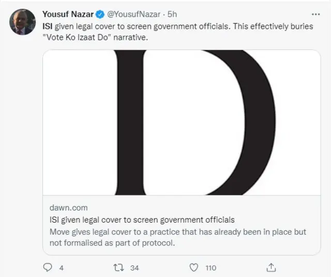Open the card headline about ISI legal cover
331x277 pixels.
click(x=142, y=220)
